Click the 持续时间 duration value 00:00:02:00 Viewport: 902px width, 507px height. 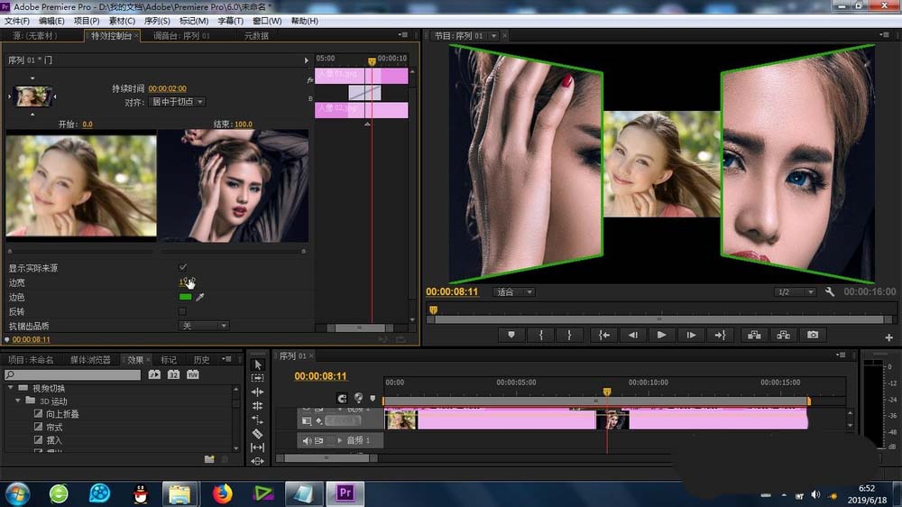(x=167, y=88)
